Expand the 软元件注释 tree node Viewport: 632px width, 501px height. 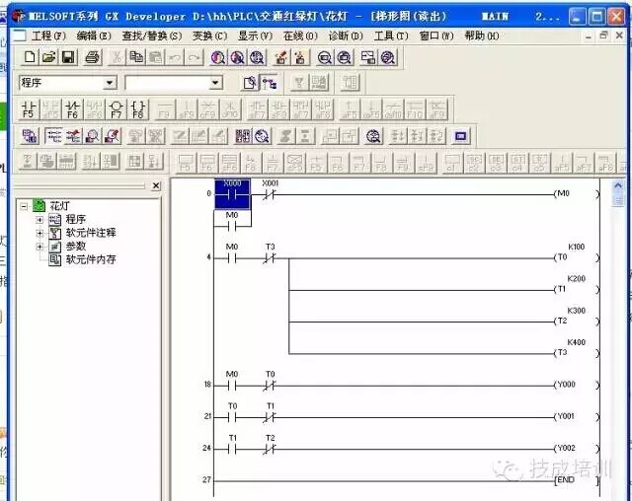tap(39, 233)
